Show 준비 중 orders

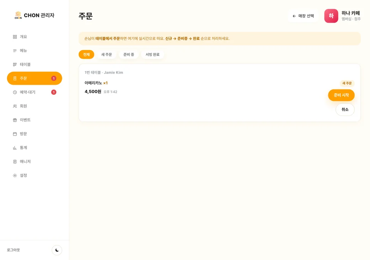129,54
